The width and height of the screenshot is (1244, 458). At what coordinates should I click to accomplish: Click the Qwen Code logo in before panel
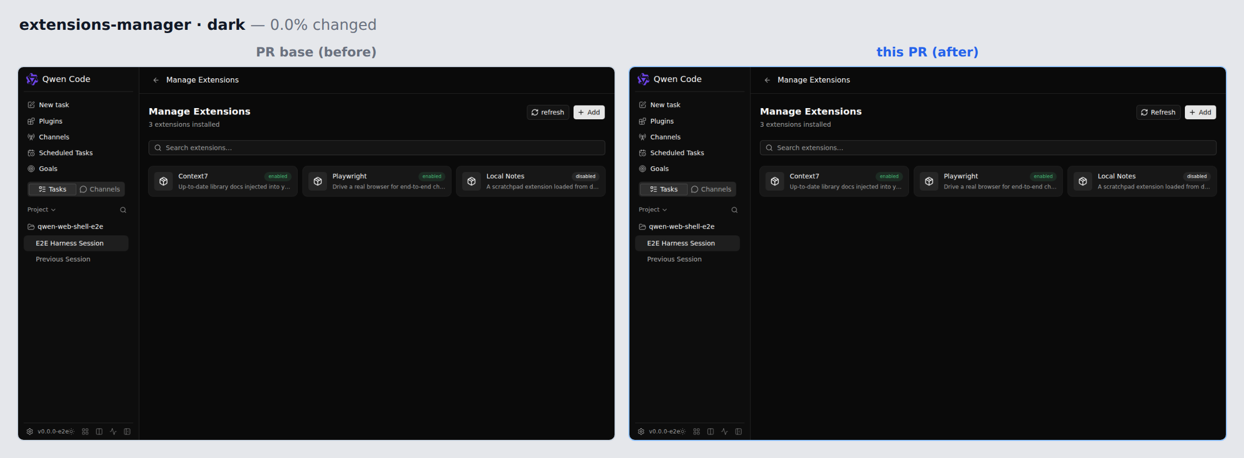point(32,79)
